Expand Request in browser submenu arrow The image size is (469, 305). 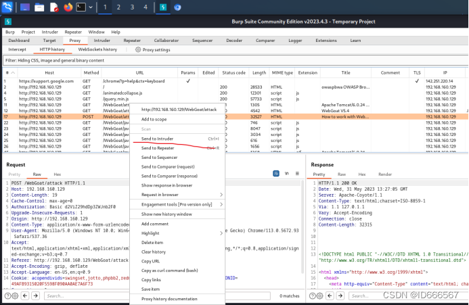click(221, 195)
